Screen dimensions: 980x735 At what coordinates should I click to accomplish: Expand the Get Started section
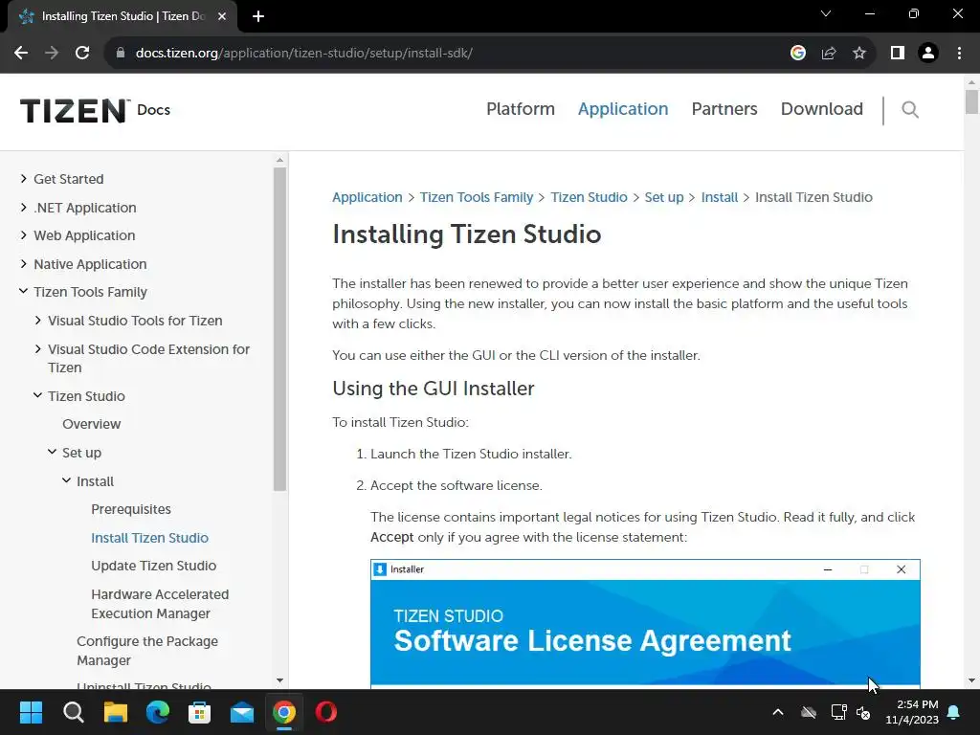23,179
